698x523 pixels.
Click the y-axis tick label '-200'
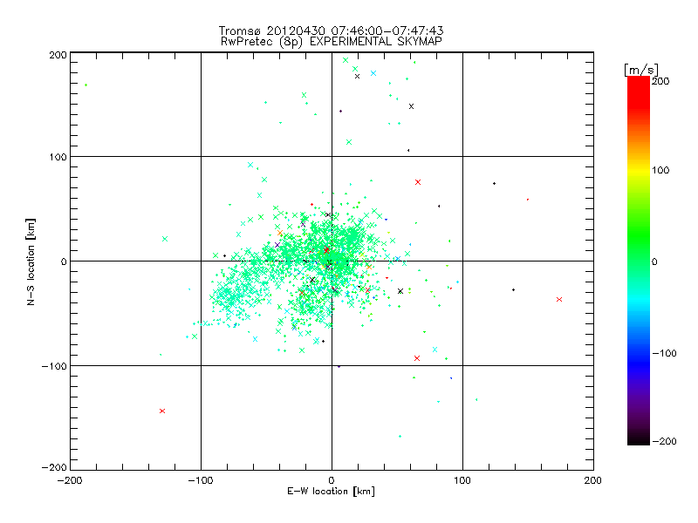point(54,467)
